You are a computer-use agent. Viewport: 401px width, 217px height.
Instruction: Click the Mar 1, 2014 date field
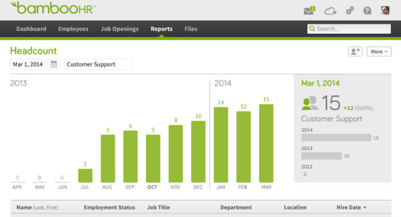[29, 65]
